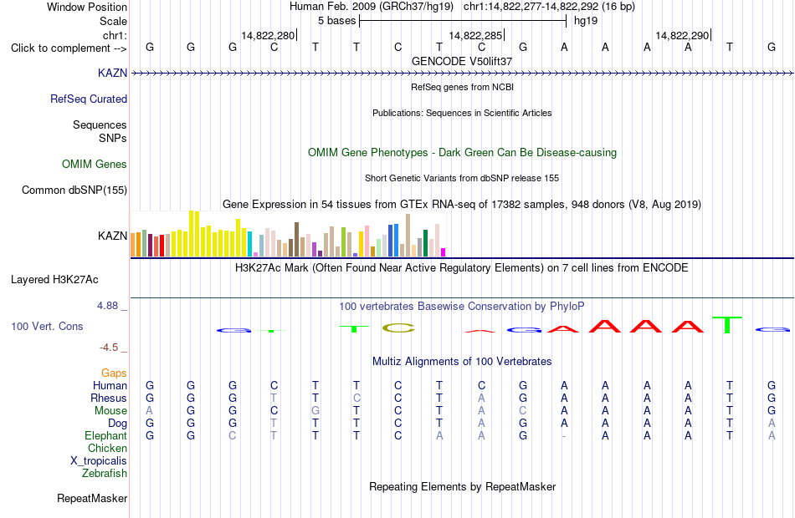Click the RefSeq Curated track label
Screen dimensions: 795x518
(89, 99)
